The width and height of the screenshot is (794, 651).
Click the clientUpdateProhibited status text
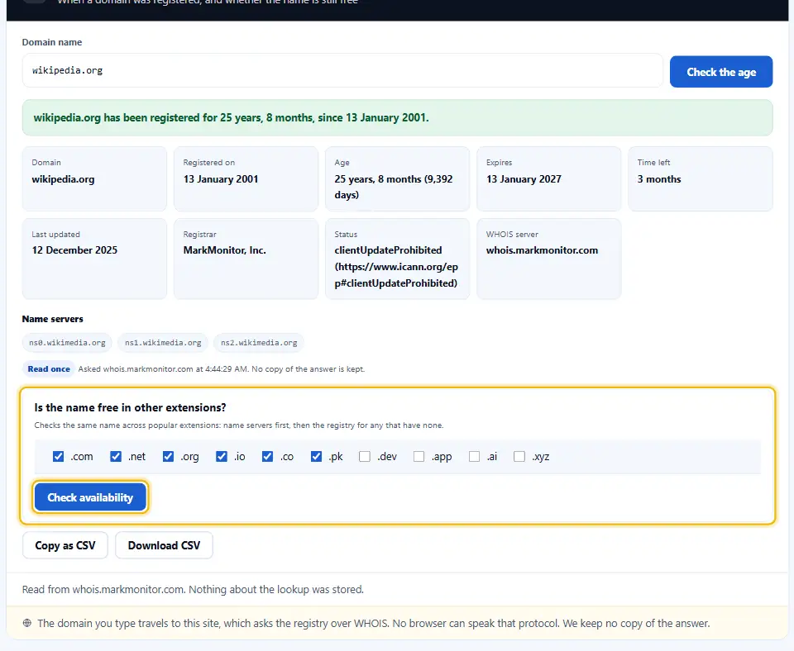click(396, 267)
